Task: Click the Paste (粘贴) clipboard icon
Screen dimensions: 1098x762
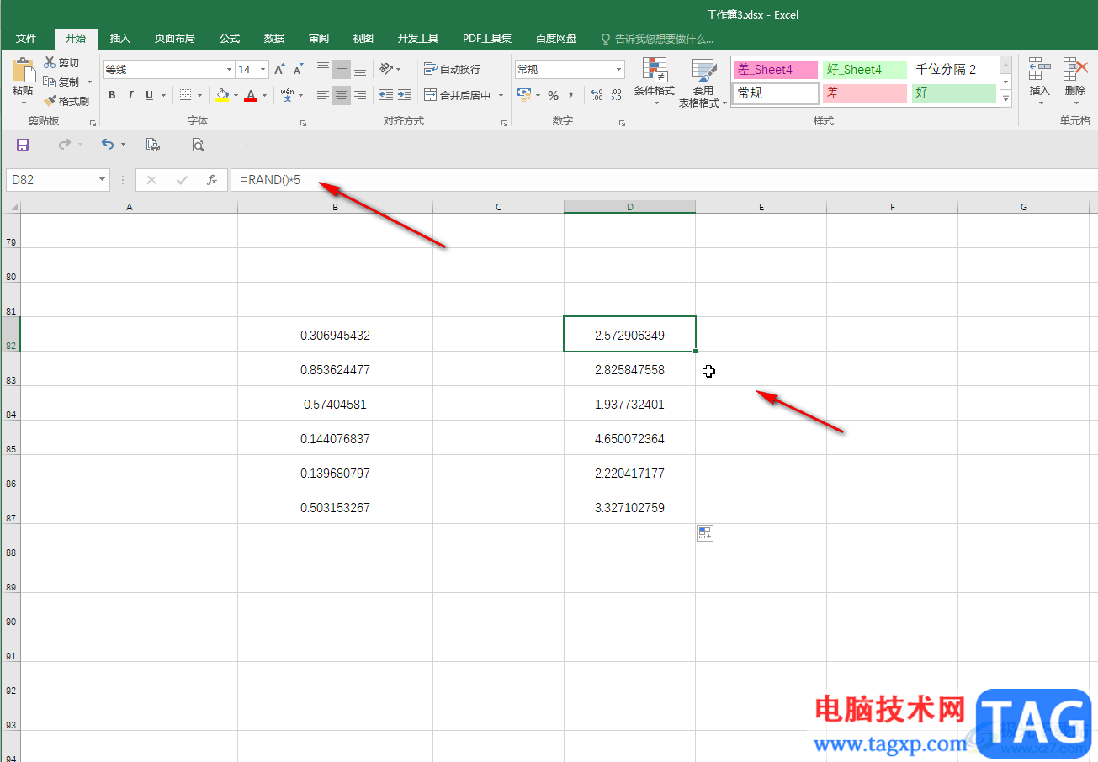Action: (x=23, y=70)
